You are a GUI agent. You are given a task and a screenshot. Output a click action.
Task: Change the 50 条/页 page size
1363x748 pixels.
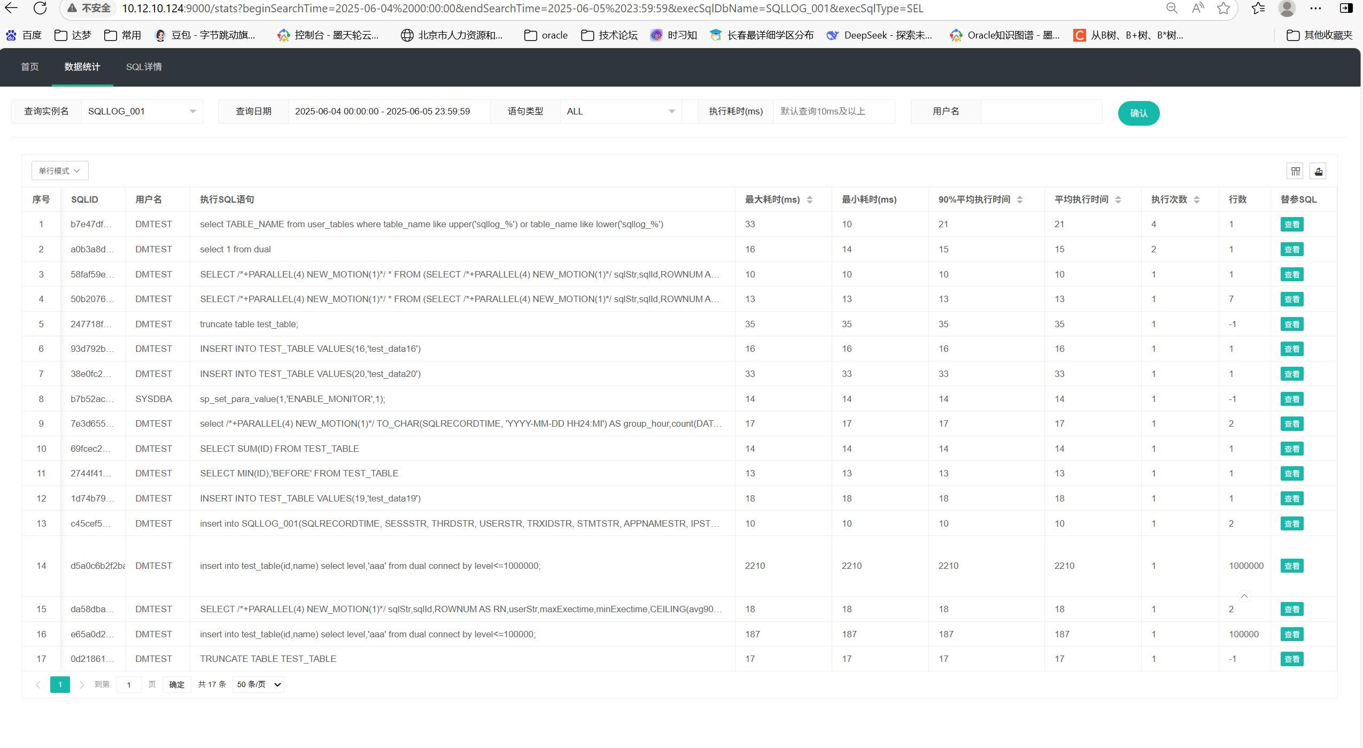tap(258, 684)
